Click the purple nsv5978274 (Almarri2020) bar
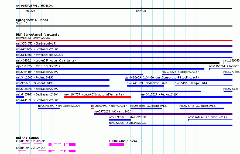The image size is (240, 154). [x=163, y=114]
